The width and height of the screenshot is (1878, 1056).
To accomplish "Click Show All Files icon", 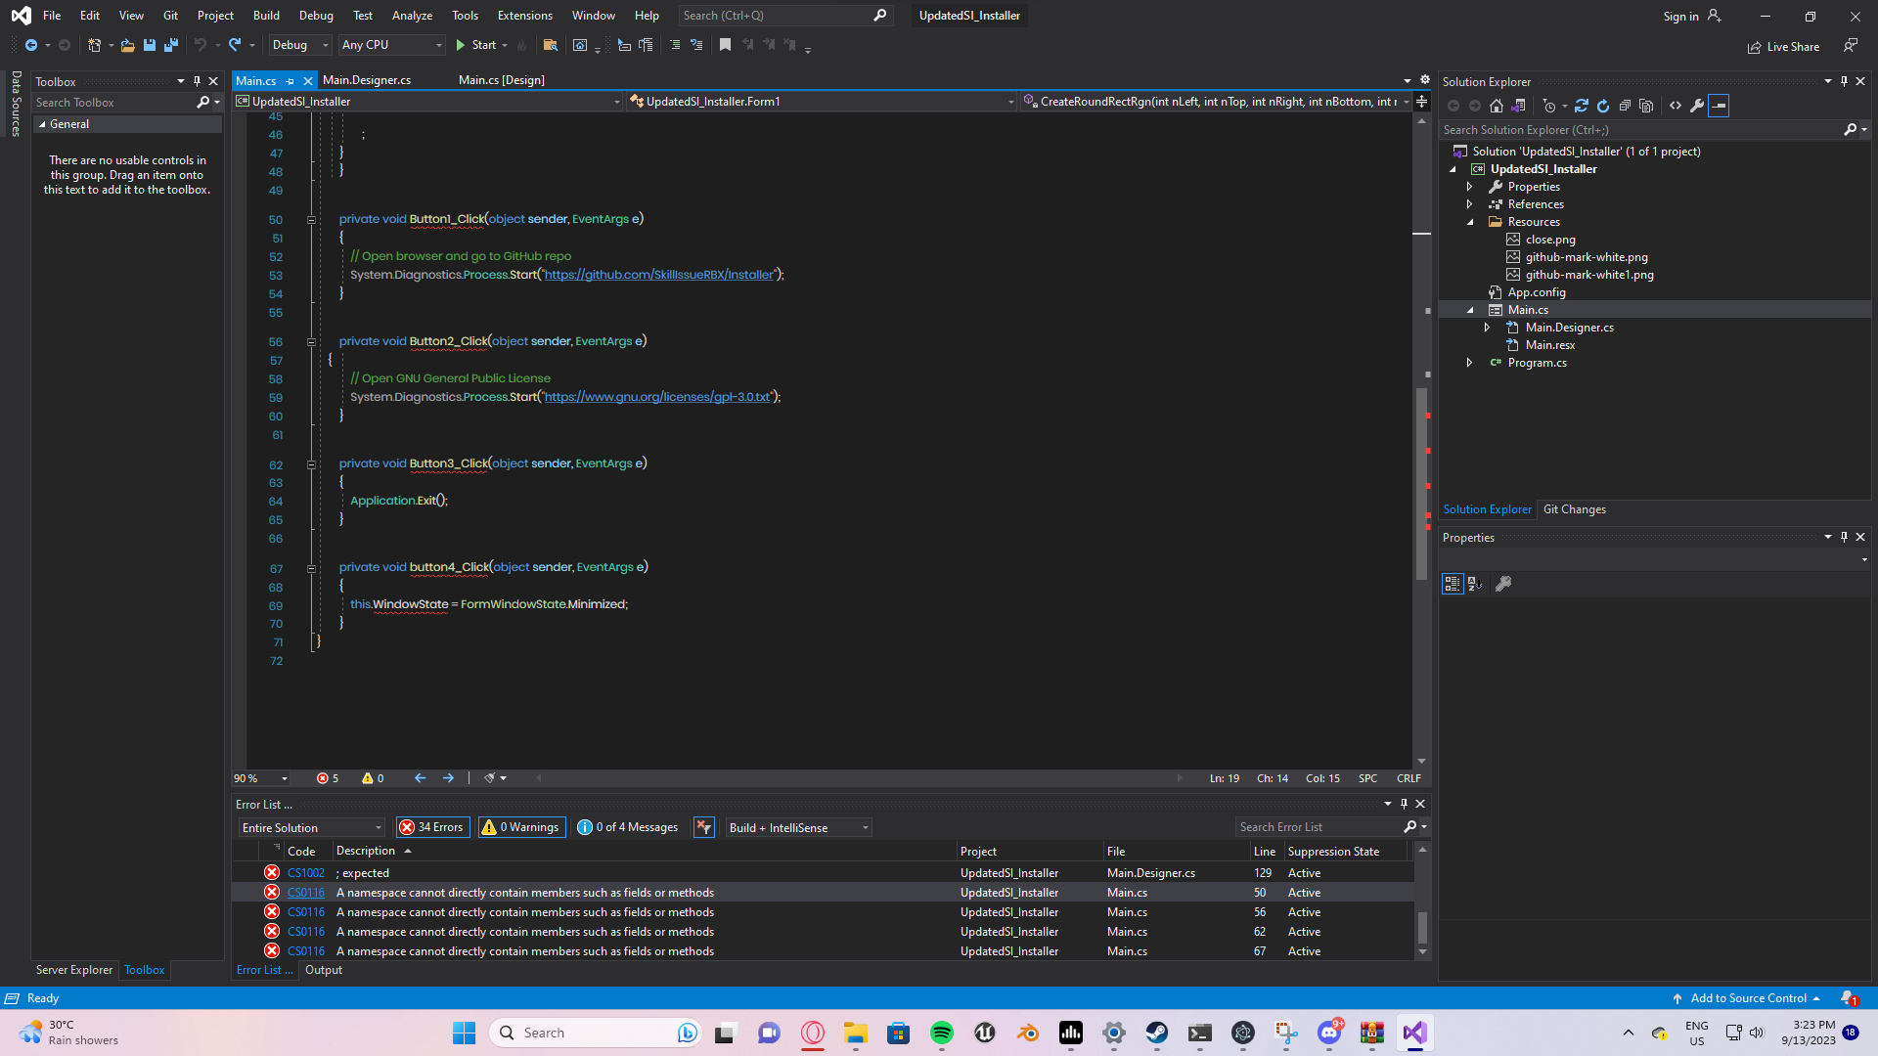I will tap(1646, 106).
